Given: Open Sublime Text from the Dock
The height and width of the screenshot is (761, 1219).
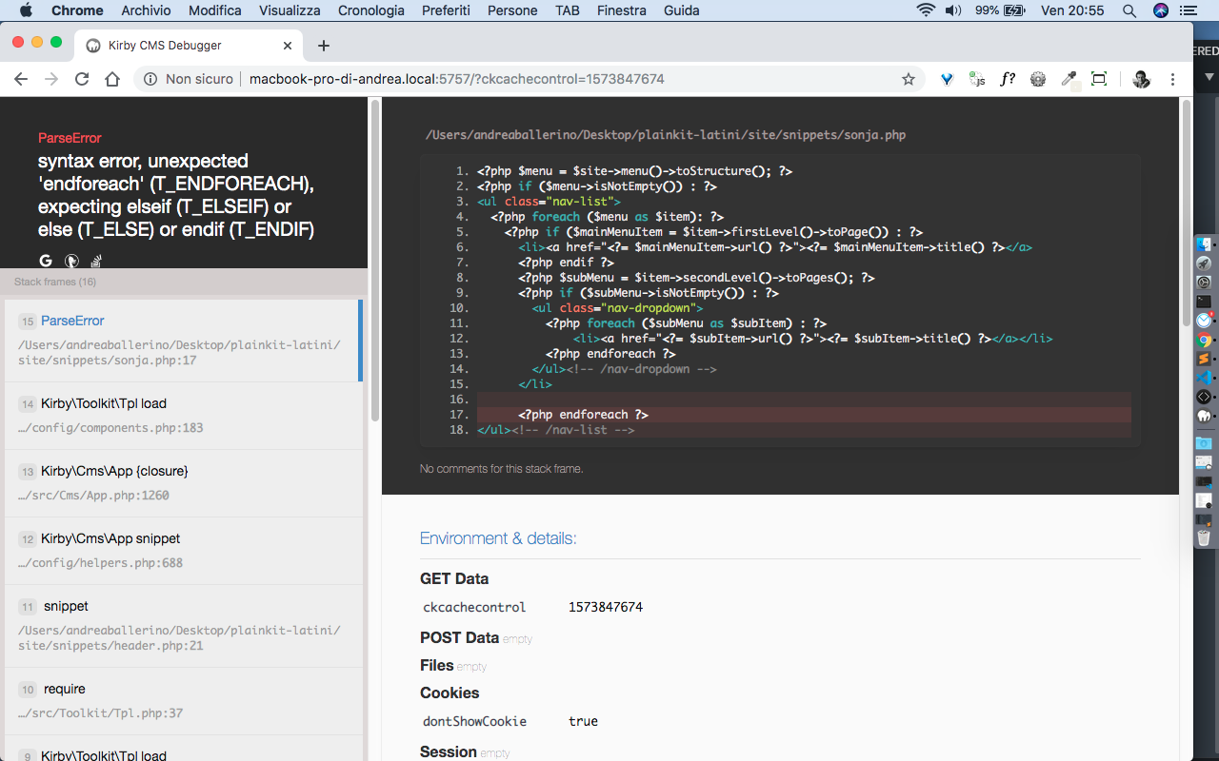Looking at the screenshot, I should pyautogui.click(x=1204, y=359).
